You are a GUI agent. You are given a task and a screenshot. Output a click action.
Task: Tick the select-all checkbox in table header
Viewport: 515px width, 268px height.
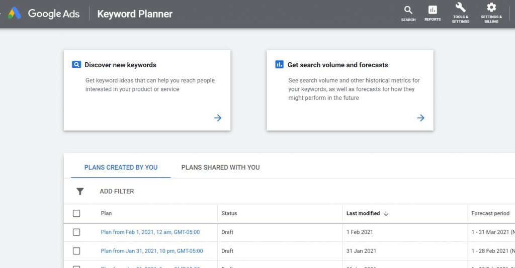coord(76,213)
